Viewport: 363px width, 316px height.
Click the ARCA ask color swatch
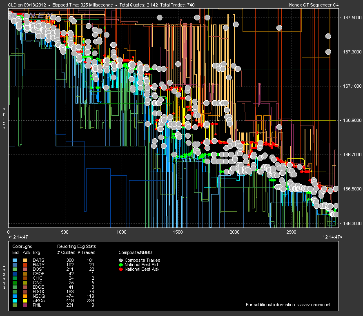25,301
